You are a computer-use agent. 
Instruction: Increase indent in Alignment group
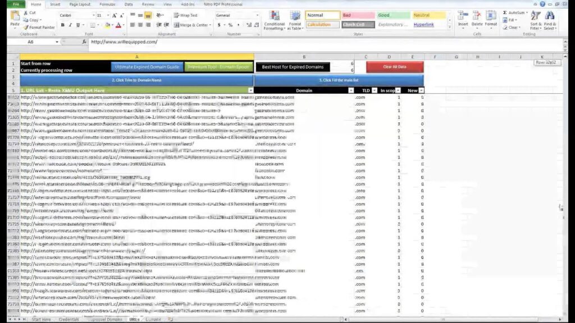[x=166, y=25]
